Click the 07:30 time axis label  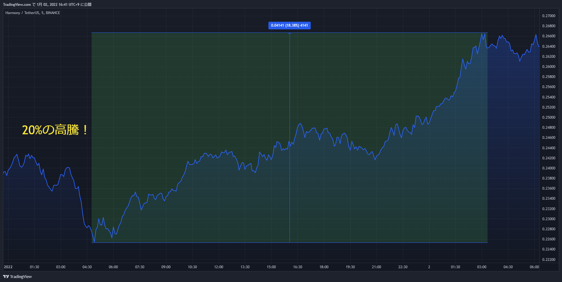coord(140,267)
